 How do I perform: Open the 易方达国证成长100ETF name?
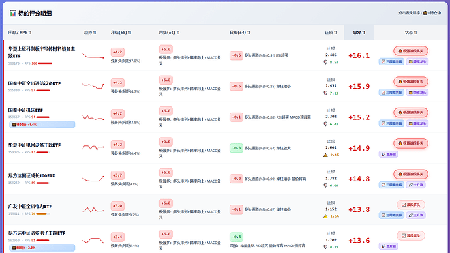click(x=31, y=175)
